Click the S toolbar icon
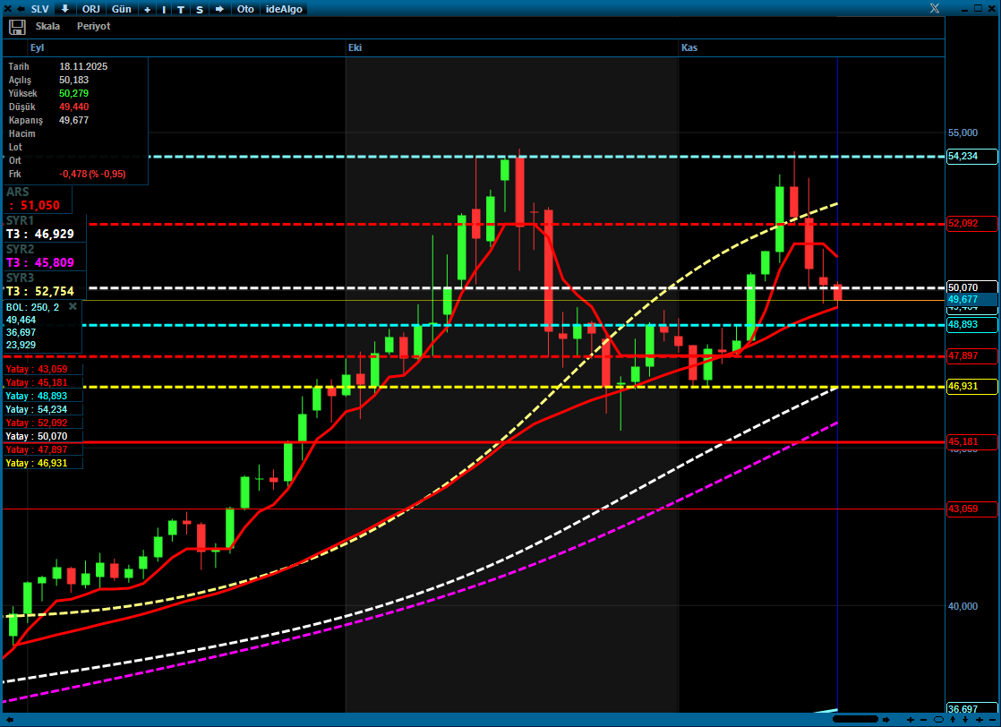The width and height of the screenshot is (1001, 727). point(200,9)
